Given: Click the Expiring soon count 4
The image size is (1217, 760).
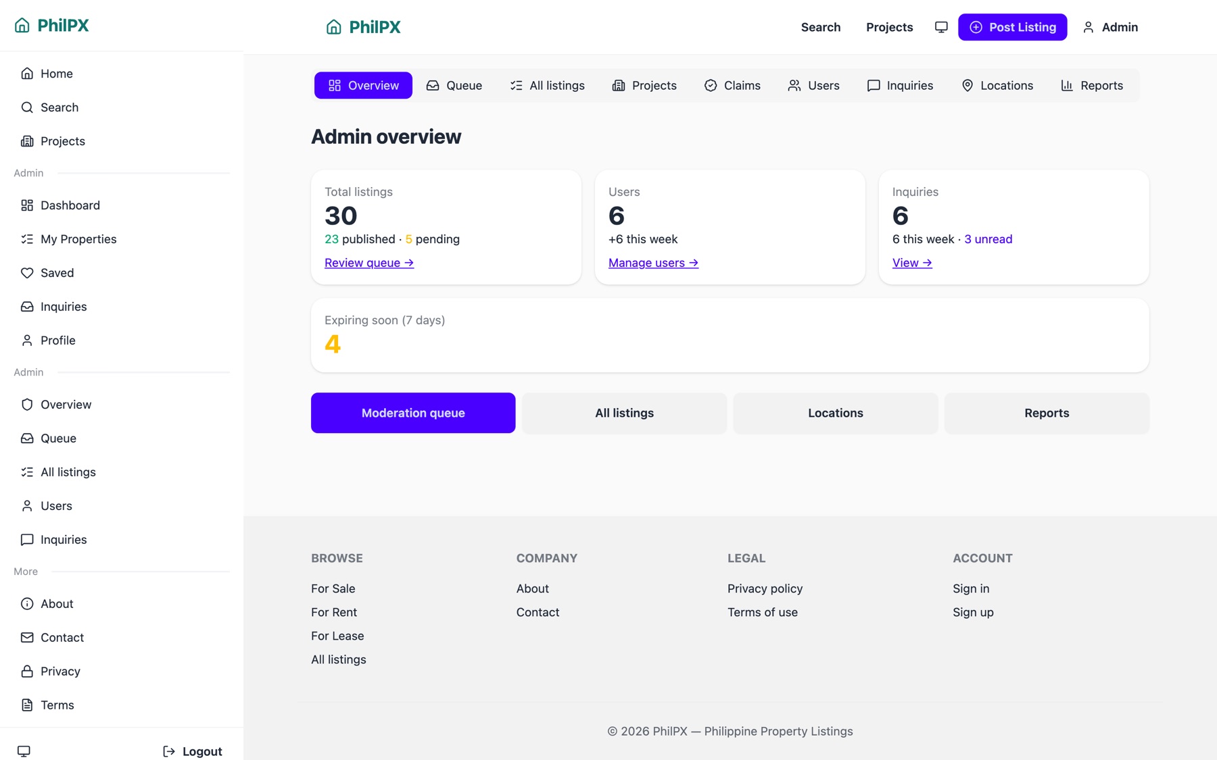Looking at the screenshot, I should pos(333,344).
